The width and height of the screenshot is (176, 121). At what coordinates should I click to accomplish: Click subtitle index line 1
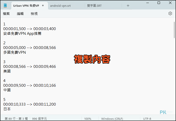click(x=4, y=24)
